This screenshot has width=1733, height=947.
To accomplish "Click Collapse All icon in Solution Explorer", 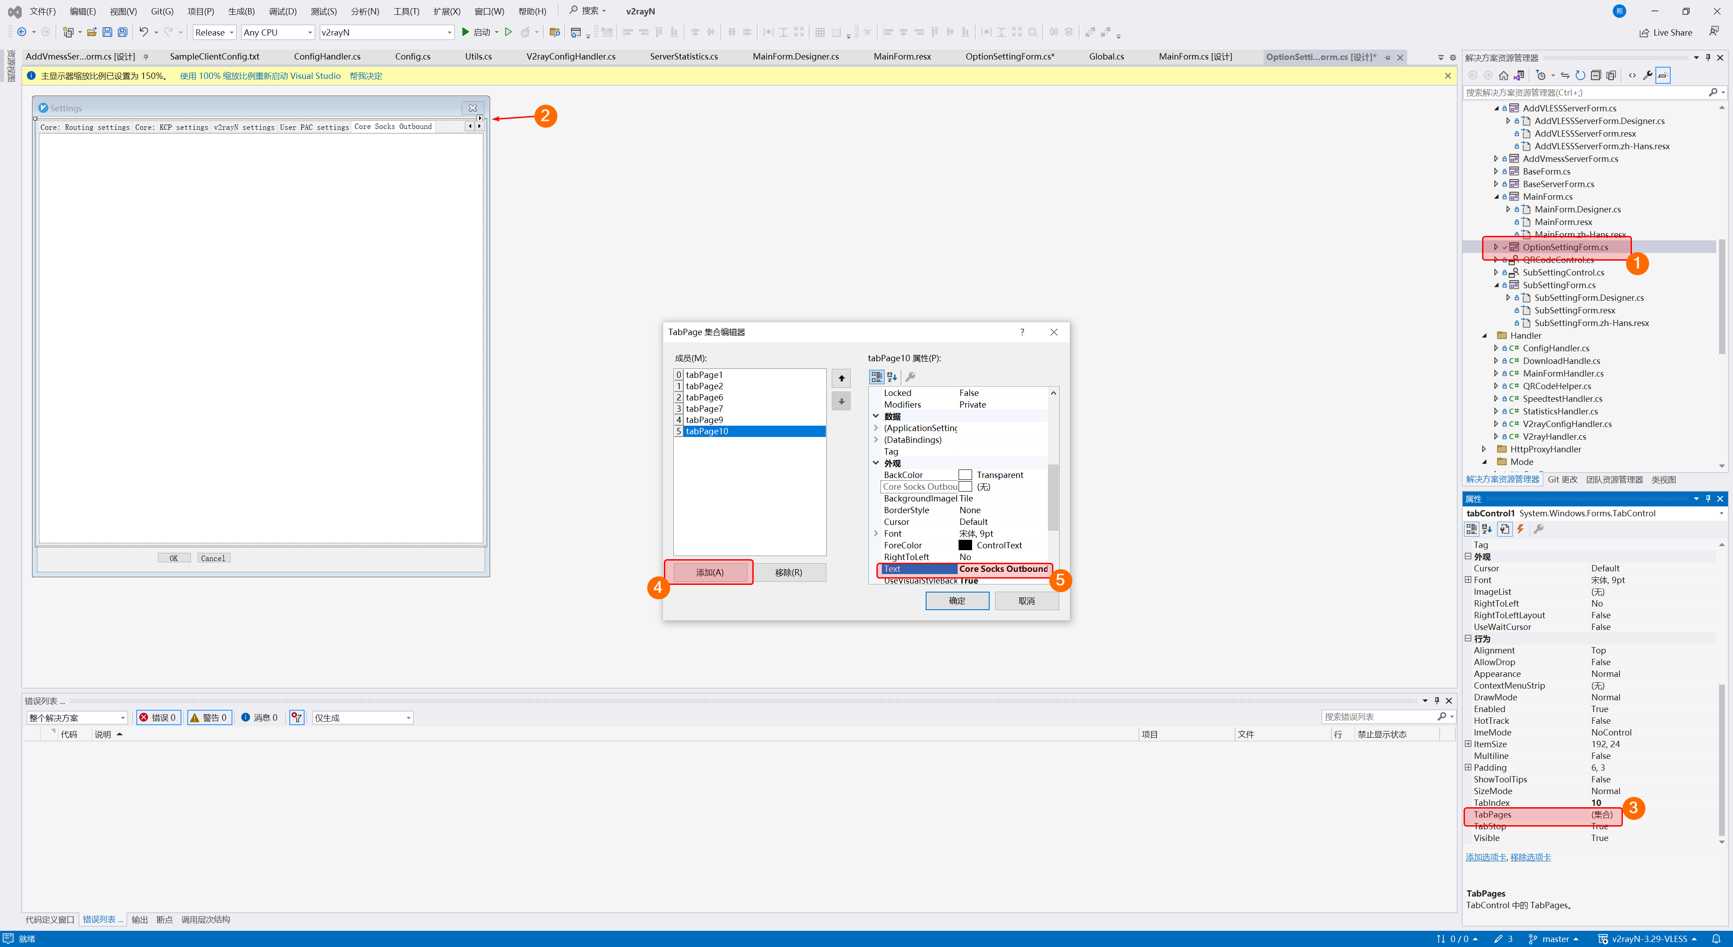I will coord(1596,75).
